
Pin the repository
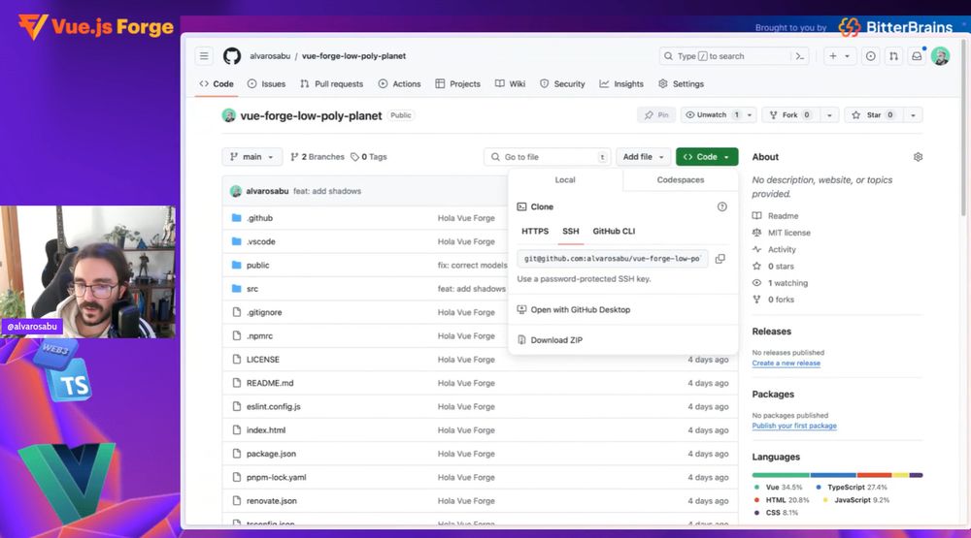pos(655,115)
